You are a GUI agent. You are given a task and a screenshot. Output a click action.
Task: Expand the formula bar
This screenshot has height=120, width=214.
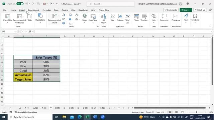point(211,31)
